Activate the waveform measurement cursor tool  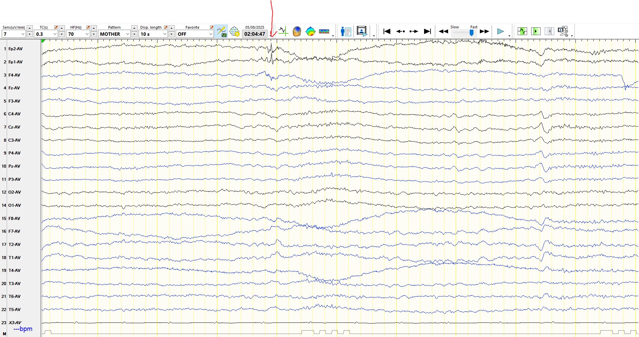click(283, 31)
